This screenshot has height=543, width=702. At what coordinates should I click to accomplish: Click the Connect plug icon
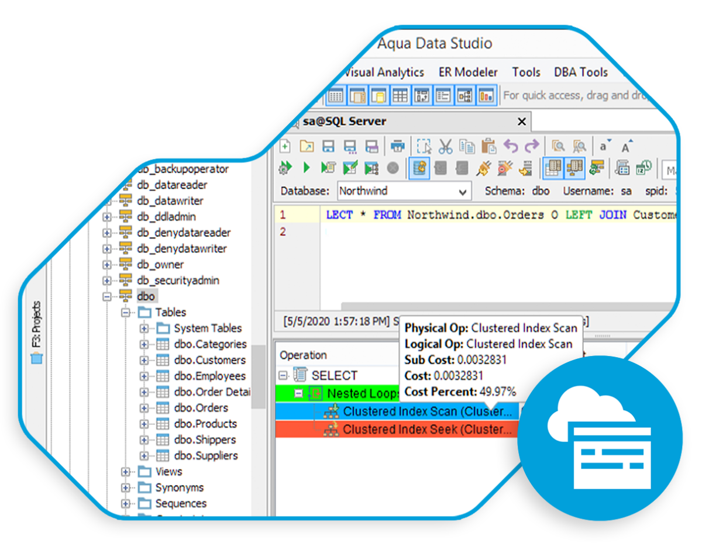483,168
